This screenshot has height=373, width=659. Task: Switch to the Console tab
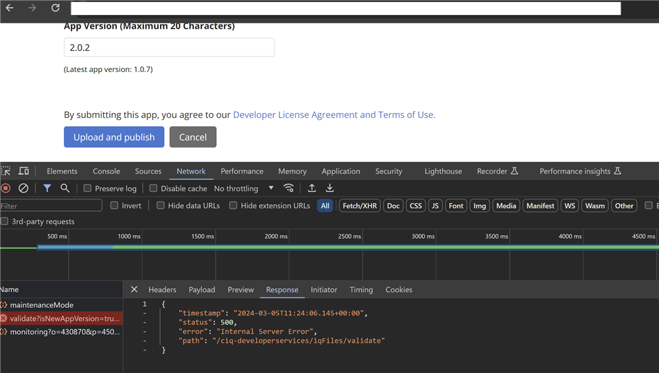106,171
